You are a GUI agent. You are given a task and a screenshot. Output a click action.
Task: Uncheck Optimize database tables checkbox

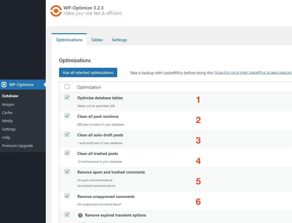(67, 97)
